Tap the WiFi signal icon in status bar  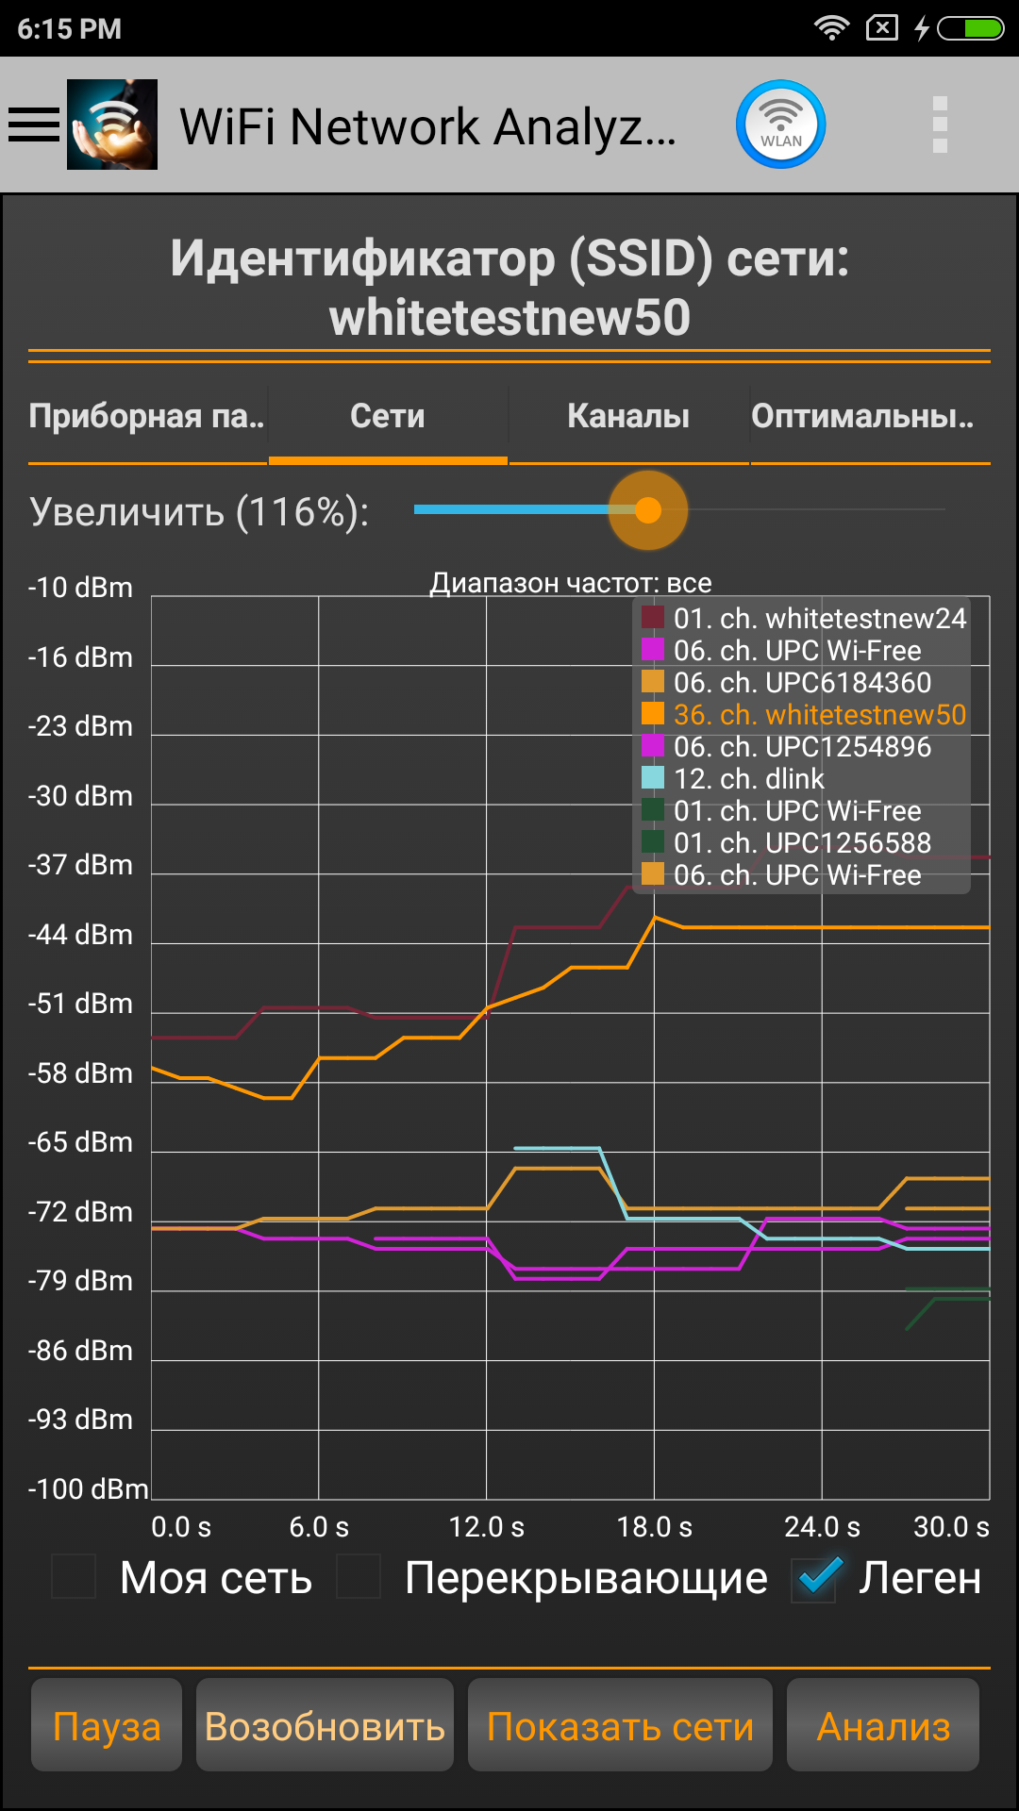pyautogui.click(x=831, y=28)
